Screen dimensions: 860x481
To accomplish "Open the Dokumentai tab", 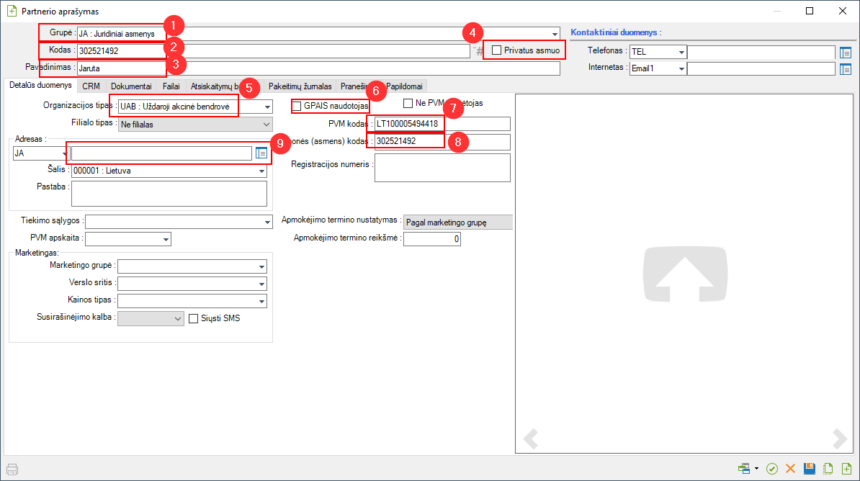I will (x=131, y=86).
